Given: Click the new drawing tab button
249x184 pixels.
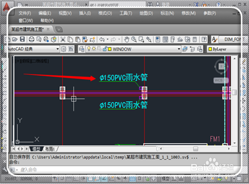Looking at the screenshot, I should (x=59, y=30).
